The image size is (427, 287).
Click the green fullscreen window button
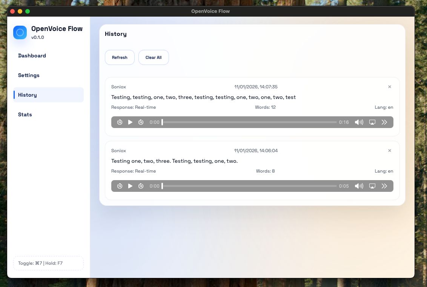[28, 11]
